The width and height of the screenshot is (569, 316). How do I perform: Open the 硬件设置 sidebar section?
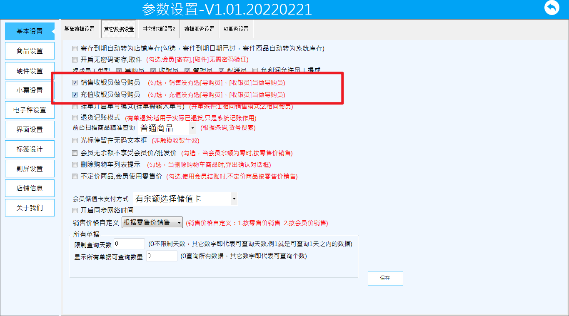coord(30,71)
